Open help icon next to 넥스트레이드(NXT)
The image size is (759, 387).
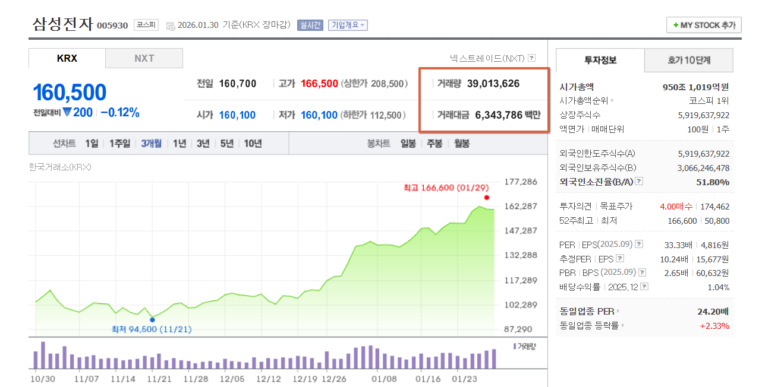[532, 58]
